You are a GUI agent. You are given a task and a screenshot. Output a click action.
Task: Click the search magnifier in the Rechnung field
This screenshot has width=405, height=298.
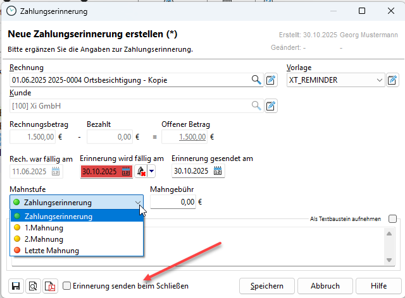(x=256, y=80)
